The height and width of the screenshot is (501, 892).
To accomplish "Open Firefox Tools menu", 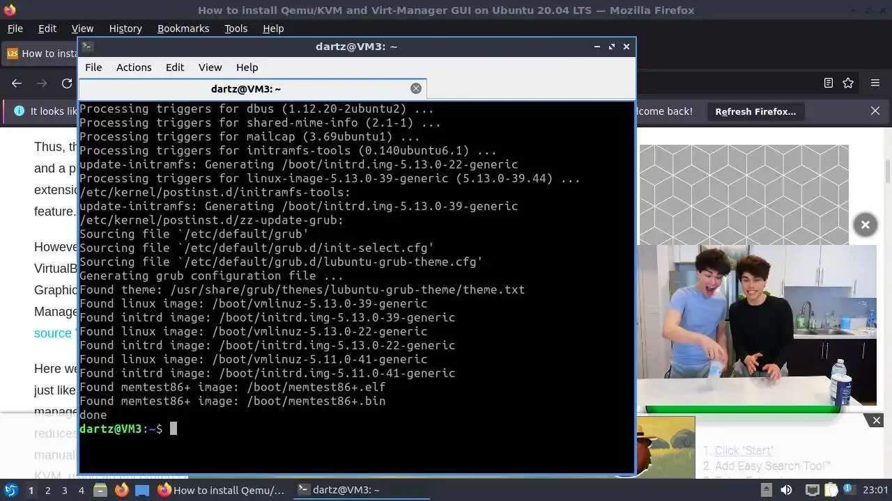I will coord(236,29).
